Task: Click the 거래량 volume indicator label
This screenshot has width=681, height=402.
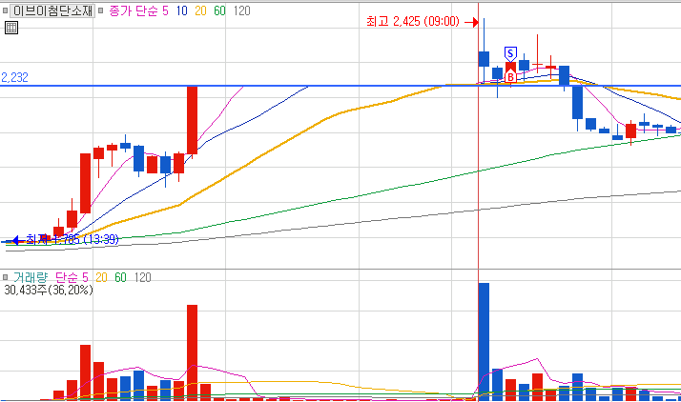Action: click(30, 277)
